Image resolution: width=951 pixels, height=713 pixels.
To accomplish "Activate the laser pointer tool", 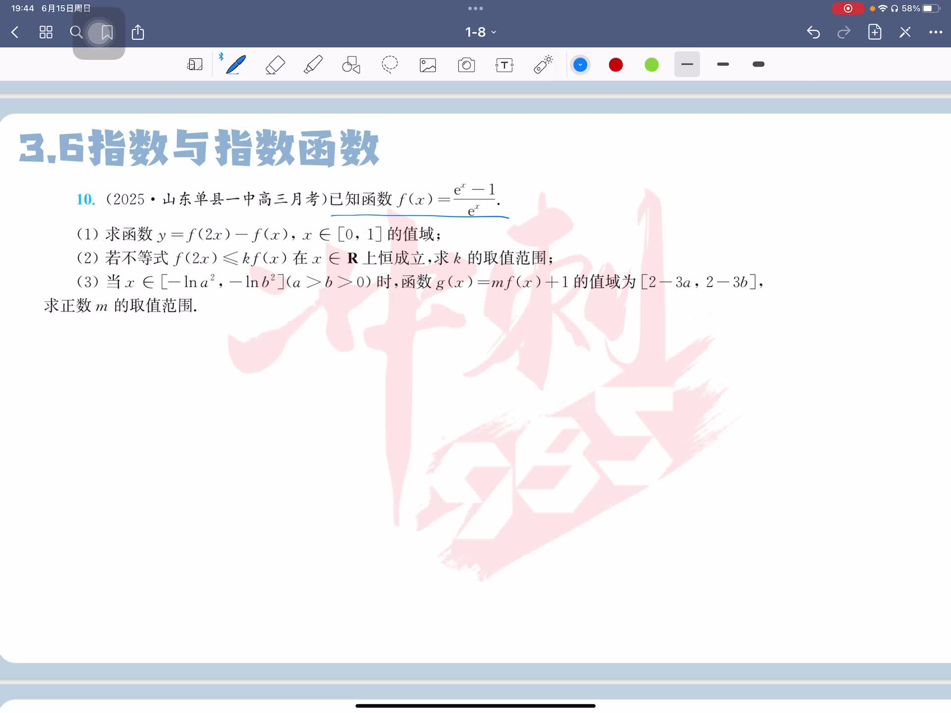I will [543, 65].
